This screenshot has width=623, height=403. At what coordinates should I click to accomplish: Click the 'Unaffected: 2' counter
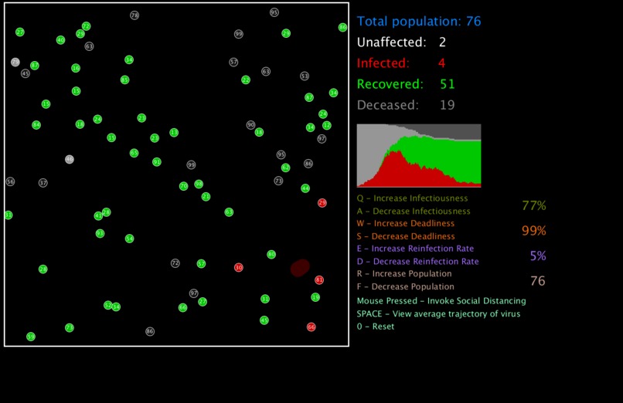[x=401, y=42]
